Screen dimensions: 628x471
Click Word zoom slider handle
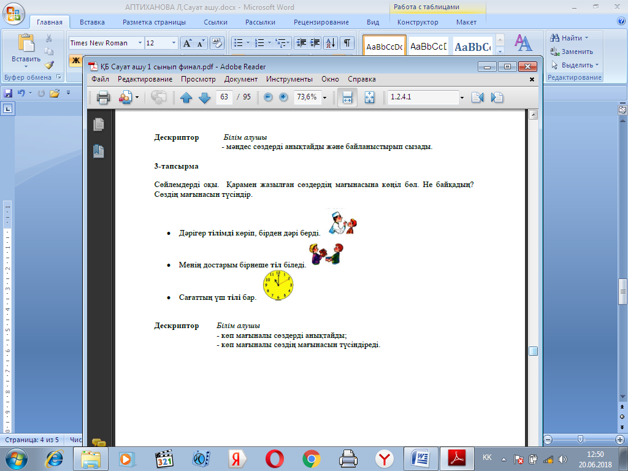point(581,440)
